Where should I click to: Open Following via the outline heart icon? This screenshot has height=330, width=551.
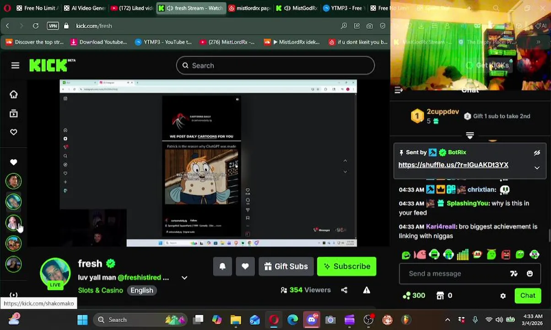(14, 132)
